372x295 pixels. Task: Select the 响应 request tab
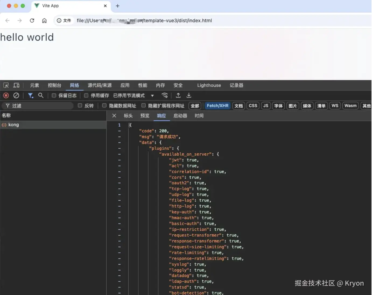click(162, 116)
